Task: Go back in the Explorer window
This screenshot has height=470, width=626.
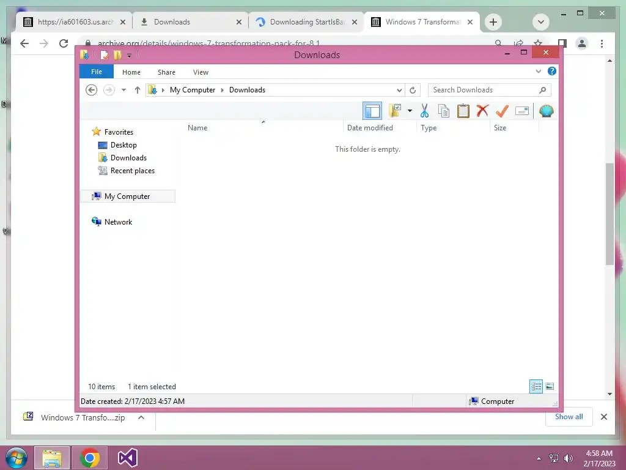Action: point(92,90)
